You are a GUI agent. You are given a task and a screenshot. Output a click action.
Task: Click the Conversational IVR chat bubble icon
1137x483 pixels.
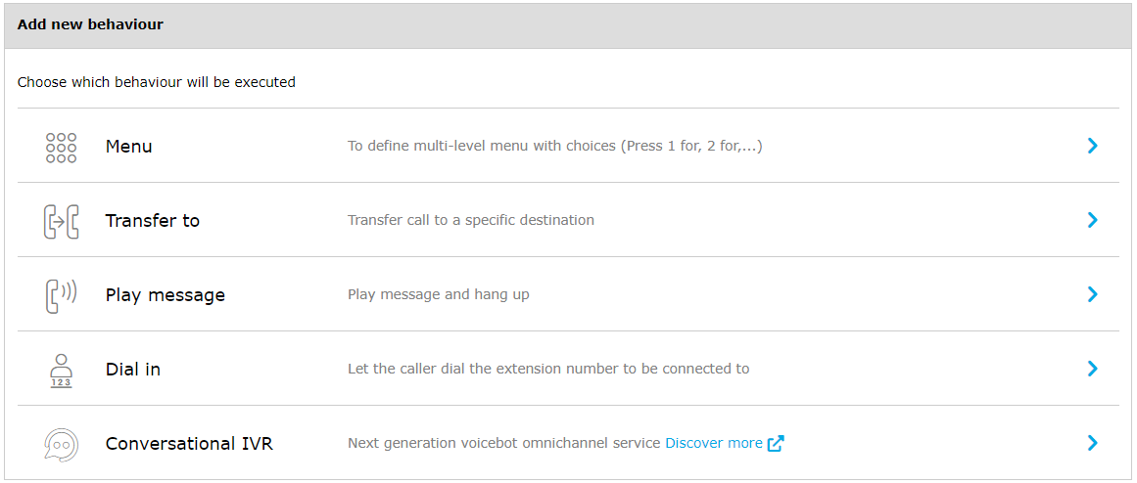pyautogui.click(x=61, y=444)
